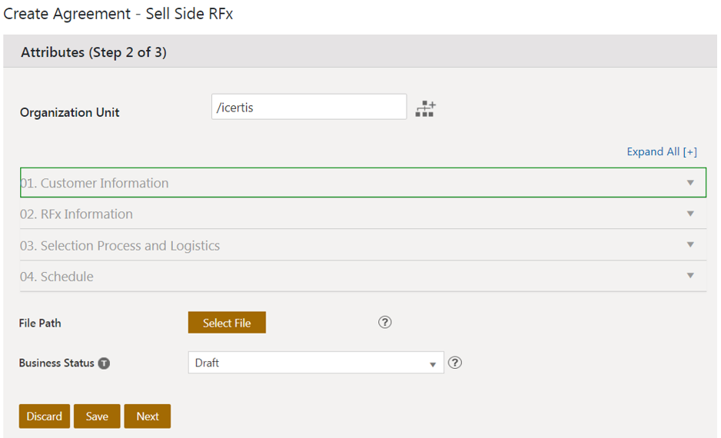
Task: Click the help icon beside File Path
Action: (385, 322)
